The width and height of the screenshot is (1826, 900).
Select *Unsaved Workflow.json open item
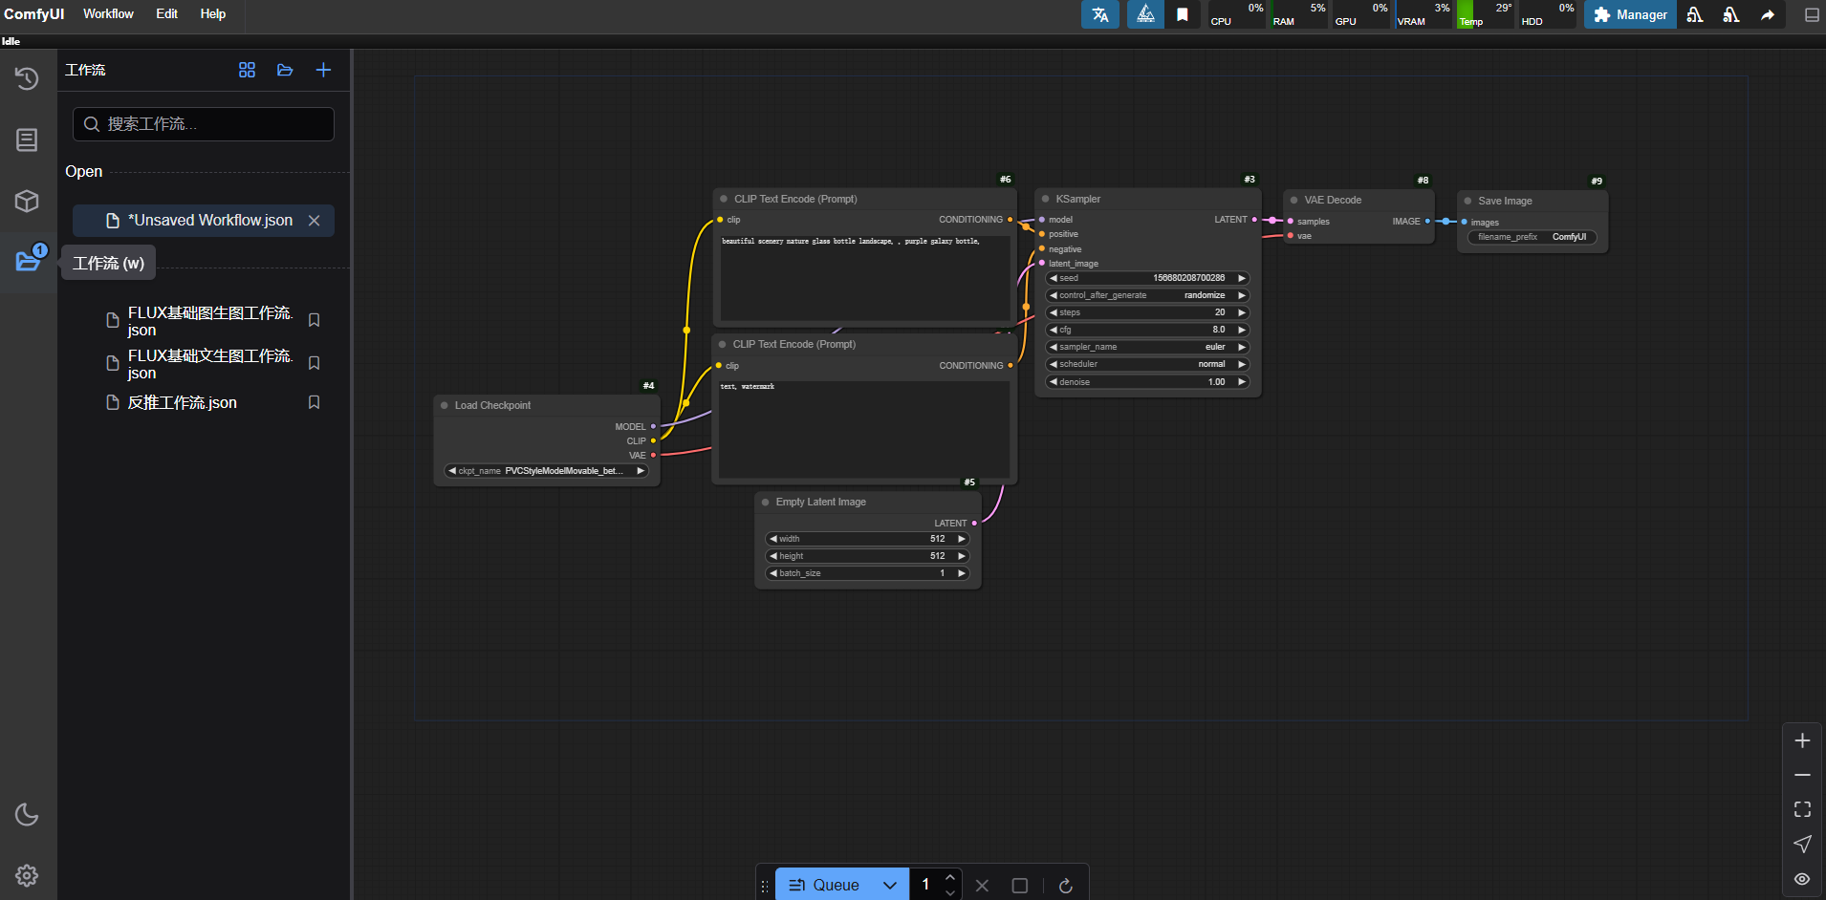pos(204,221)
